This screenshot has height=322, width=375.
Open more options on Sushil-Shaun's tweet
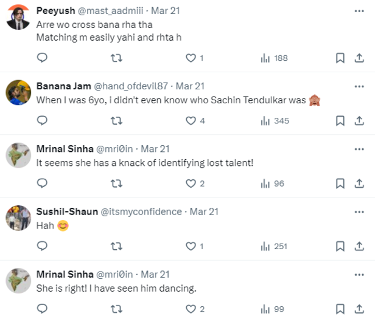358,211
